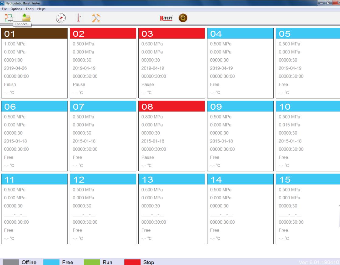
Task: Click the thermometer temperature icon
Action: [x=78, y=18]
